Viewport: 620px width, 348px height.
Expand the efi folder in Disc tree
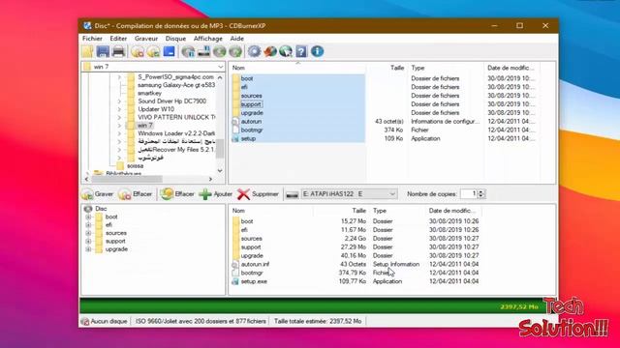88,225
